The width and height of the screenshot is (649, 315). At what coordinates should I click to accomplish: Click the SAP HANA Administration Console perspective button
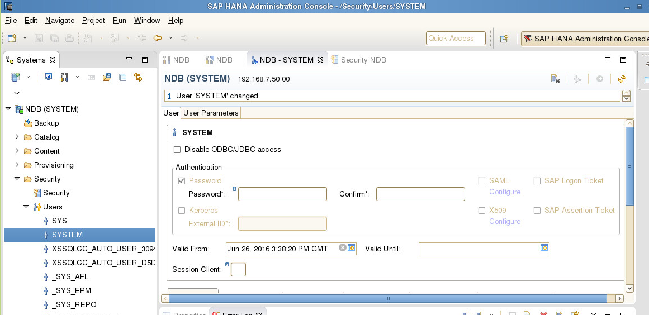pyautogui.click(x=585, y=39)
